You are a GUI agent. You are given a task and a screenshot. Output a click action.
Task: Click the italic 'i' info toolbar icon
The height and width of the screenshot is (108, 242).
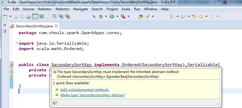coord(48,16)
